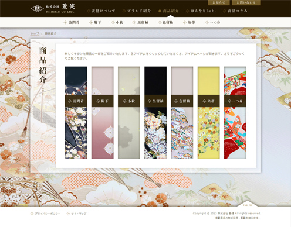
Task: Click the 染帯 label band on yellow panel
Action: 208,101
